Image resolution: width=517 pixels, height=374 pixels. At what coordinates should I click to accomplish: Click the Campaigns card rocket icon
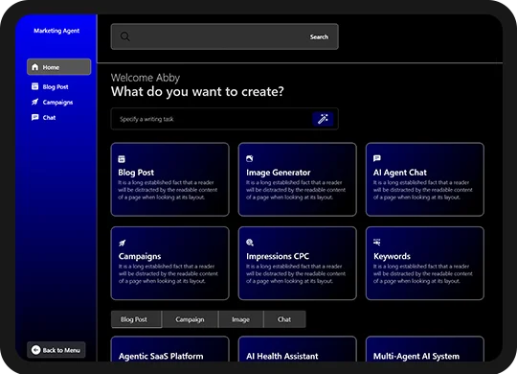point(122,243)
